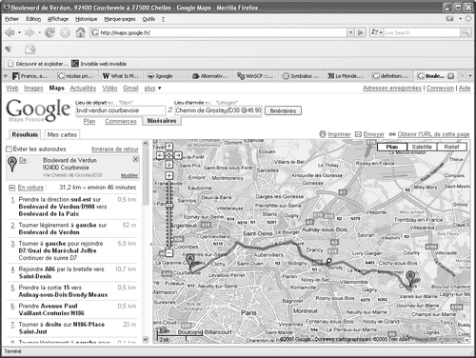The image size is (476, 358).
Task: Select the Plan map view button
Action: (x=392, y=147)
